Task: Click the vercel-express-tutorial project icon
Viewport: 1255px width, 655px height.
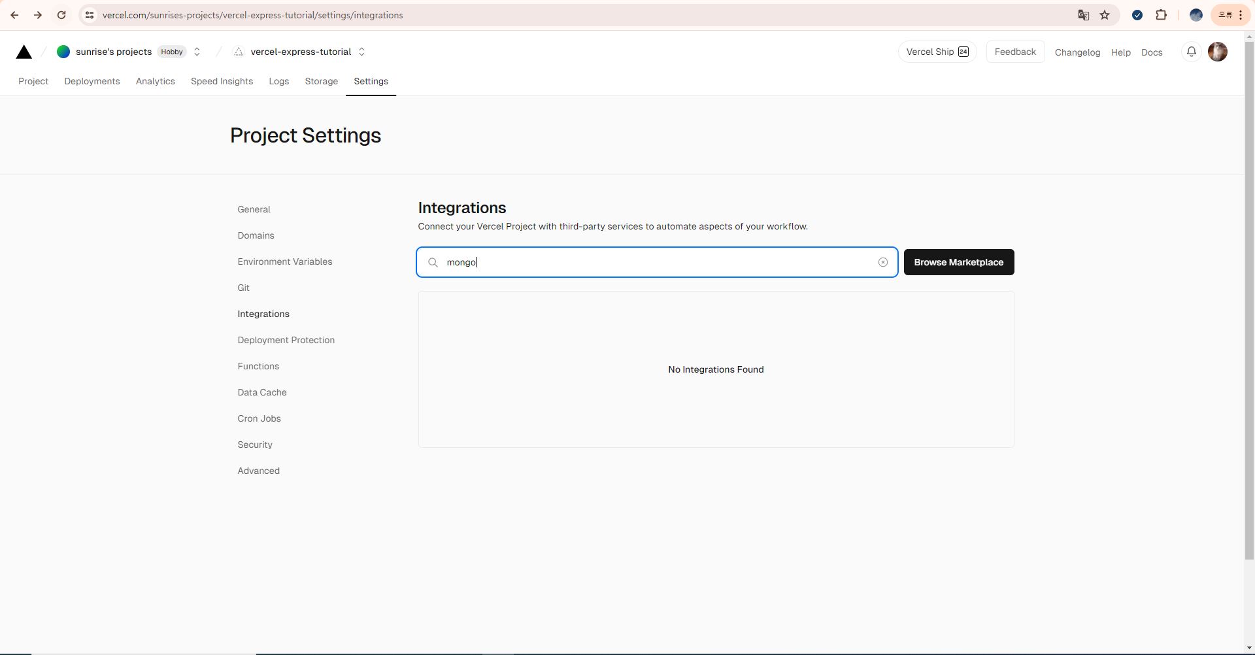Action: pos(239,52)
